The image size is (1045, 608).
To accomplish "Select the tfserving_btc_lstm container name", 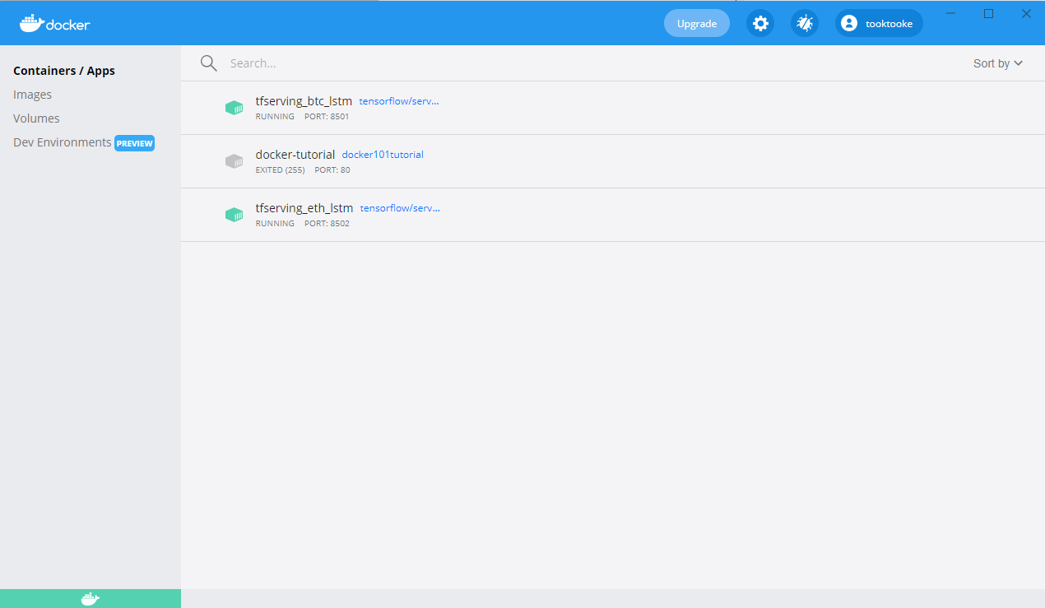I will [304, 101].
